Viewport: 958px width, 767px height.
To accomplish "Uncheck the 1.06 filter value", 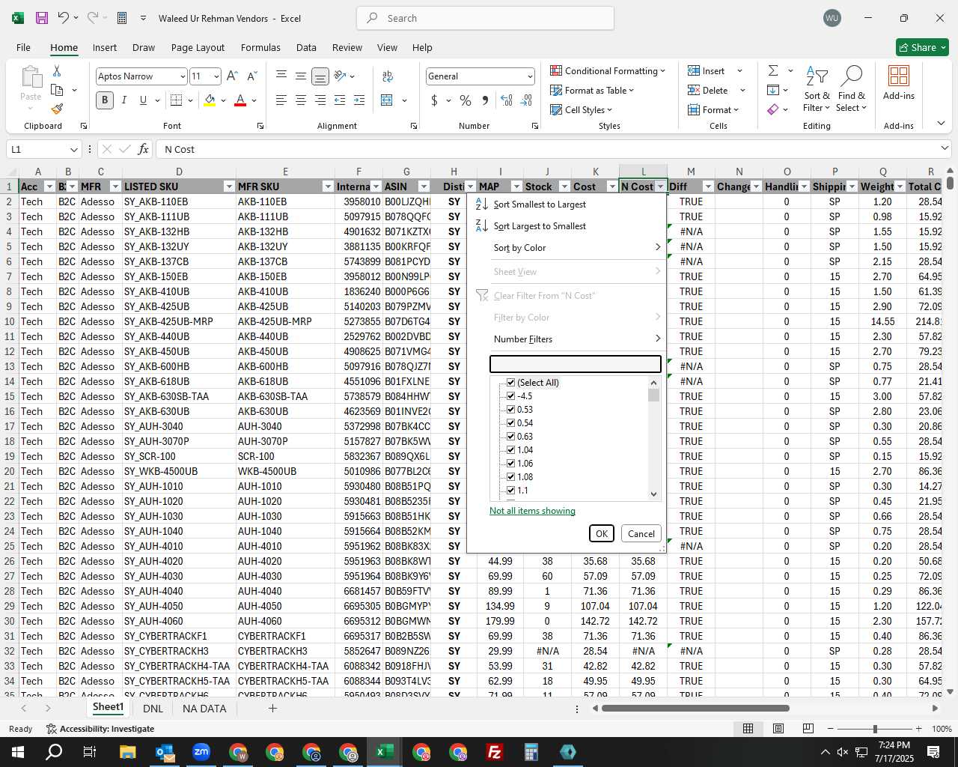I will click(x=511, y=463).
